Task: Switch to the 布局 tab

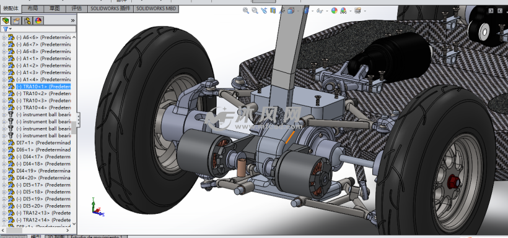Action: (32, 9)
